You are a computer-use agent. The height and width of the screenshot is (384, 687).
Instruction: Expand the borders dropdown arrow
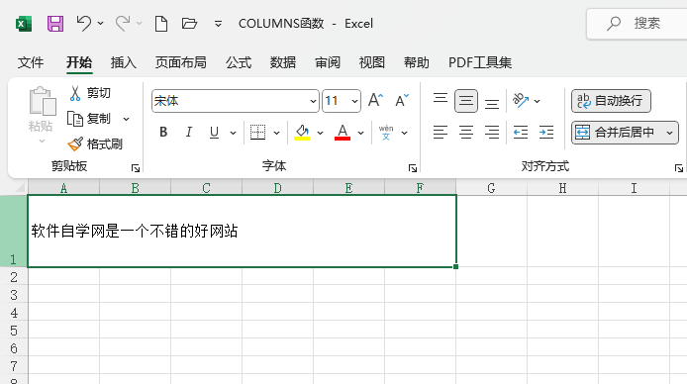[x=276, y=133]
